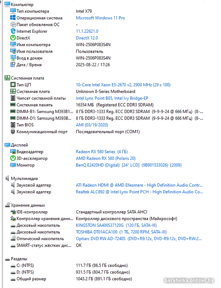The image size is (221, 288).
Task: Click the Имя пользователя icon
Action: coord(13,51)
